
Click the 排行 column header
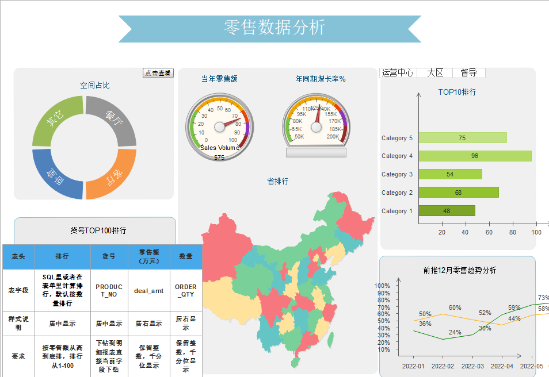tap(62, 257)
